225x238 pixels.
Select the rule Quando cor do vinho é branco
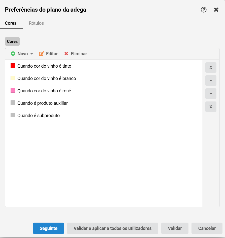tap(104, 78)
